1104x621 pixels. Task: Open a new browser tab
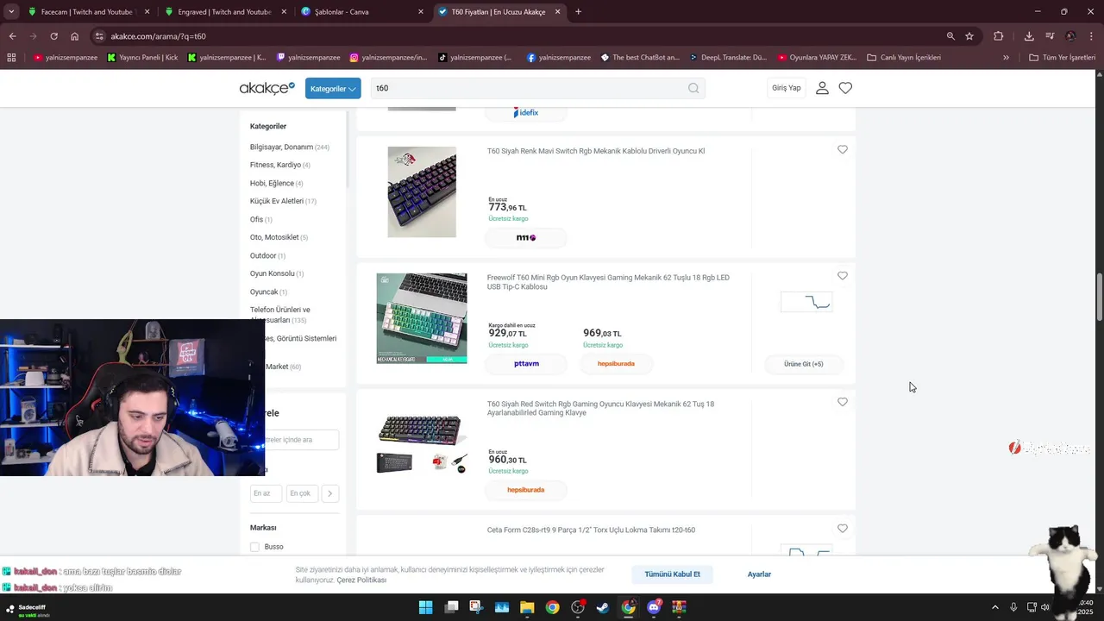pyautogui.click(x=578, y=12)
